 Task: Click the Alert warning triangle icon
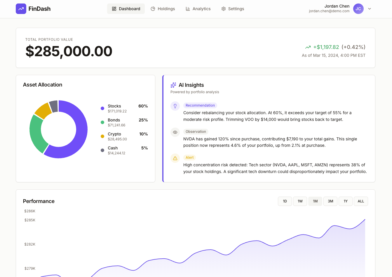(x=175, y=158)
